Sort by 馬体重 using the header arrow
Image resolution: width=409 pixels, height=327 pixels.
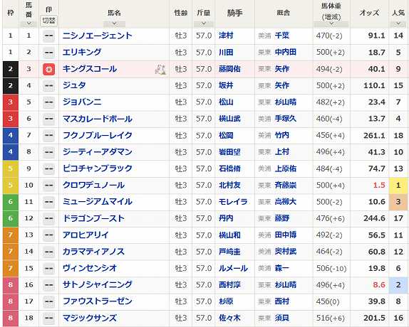(331, 24)
